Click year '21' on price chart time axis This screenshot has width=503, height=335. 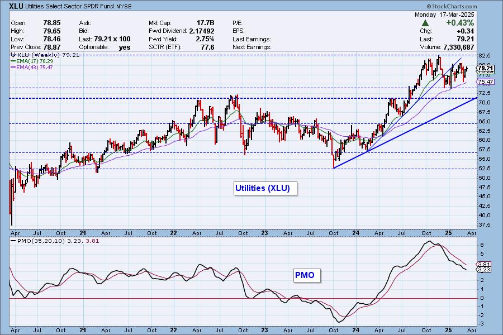[x=83, y=233]
